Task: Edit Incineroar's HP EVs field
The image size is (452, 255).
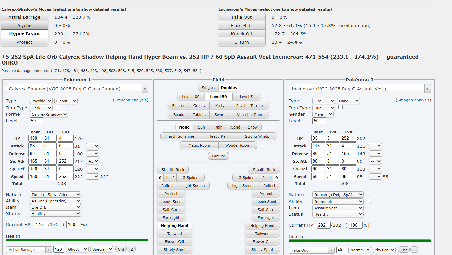Action: click(x=348, y=138)
